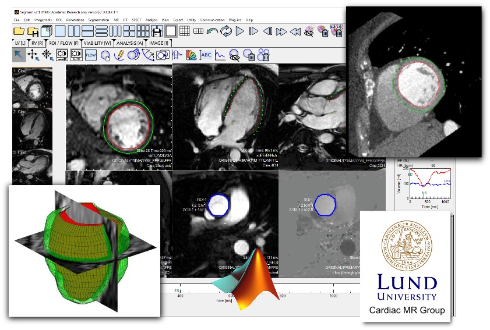Clear the ED/ES segmentation trash icon
This screenshot has height=330, width=490.
pos(337,31)
